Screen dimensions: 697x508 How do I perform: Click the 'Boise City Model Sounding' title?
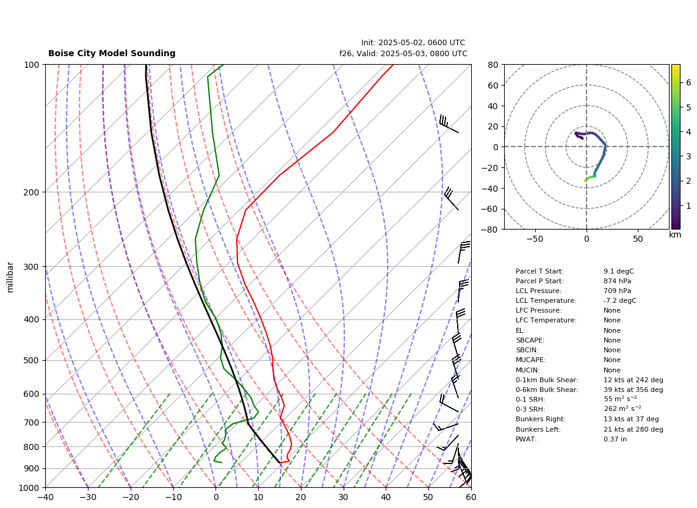(112, 53)
